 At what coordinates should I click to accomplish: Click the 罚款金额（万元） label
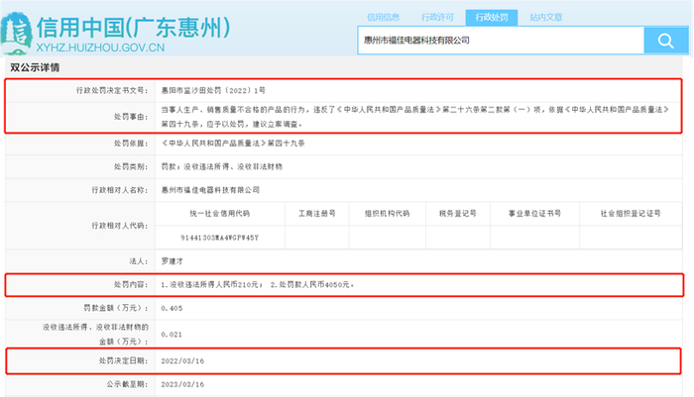pos(116,308)
